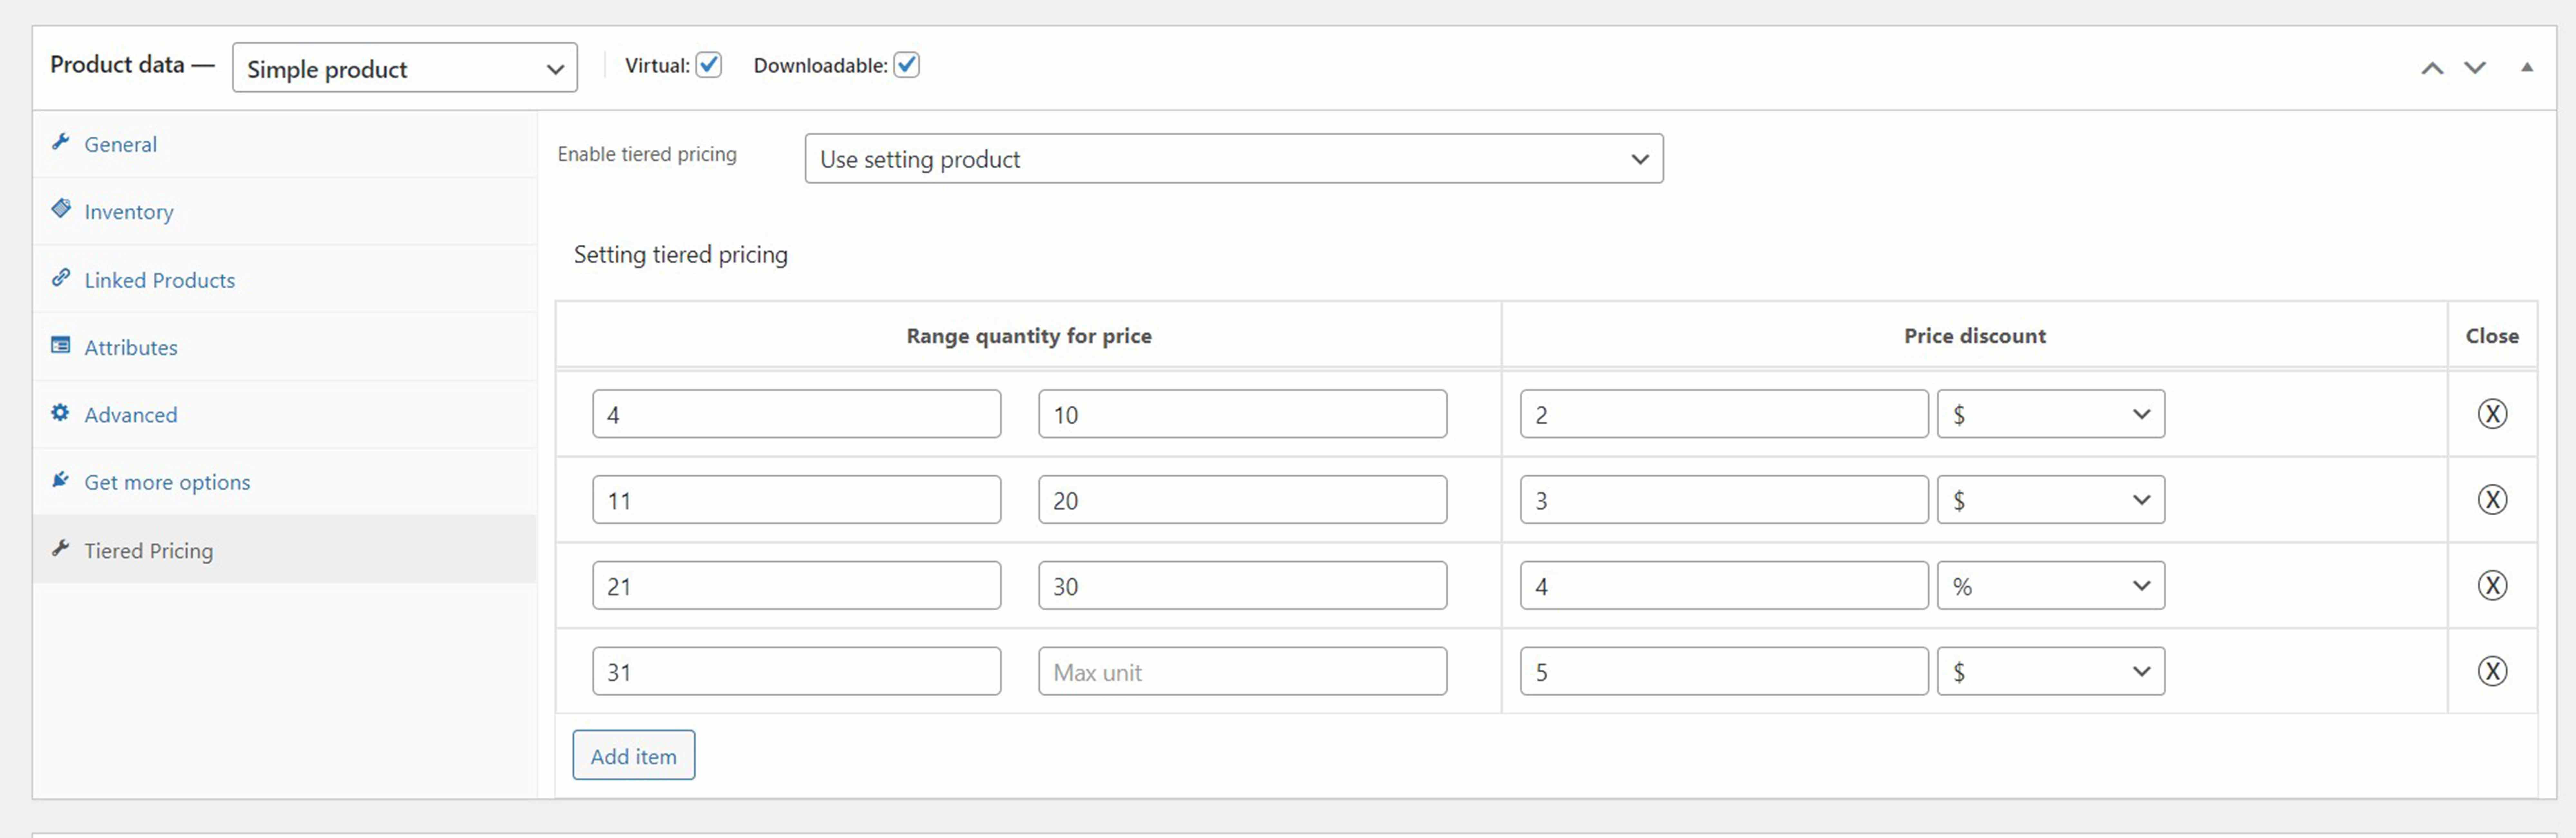Viewport: 2576px width, 838px height.
Task: Click the Close column header
Action: (2492, 336)
